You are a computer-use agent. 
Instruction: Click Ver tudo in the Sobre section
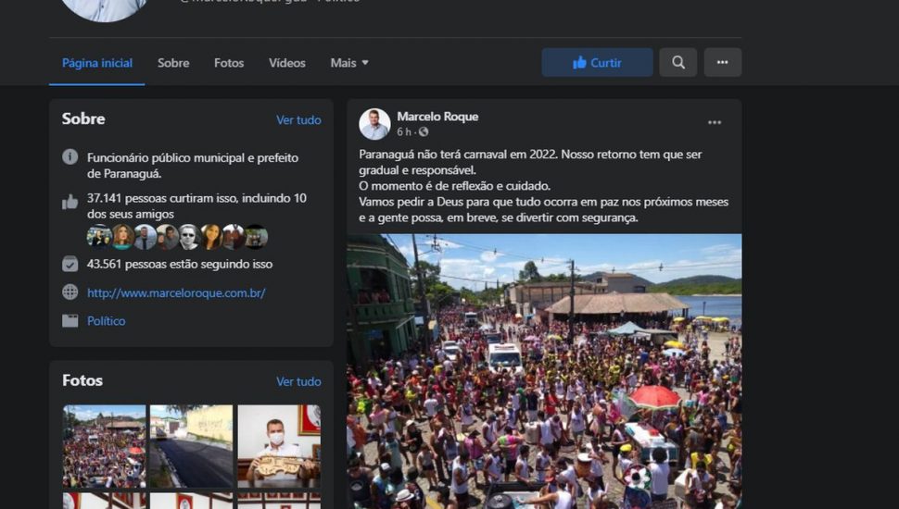click(x=298, y=120)
